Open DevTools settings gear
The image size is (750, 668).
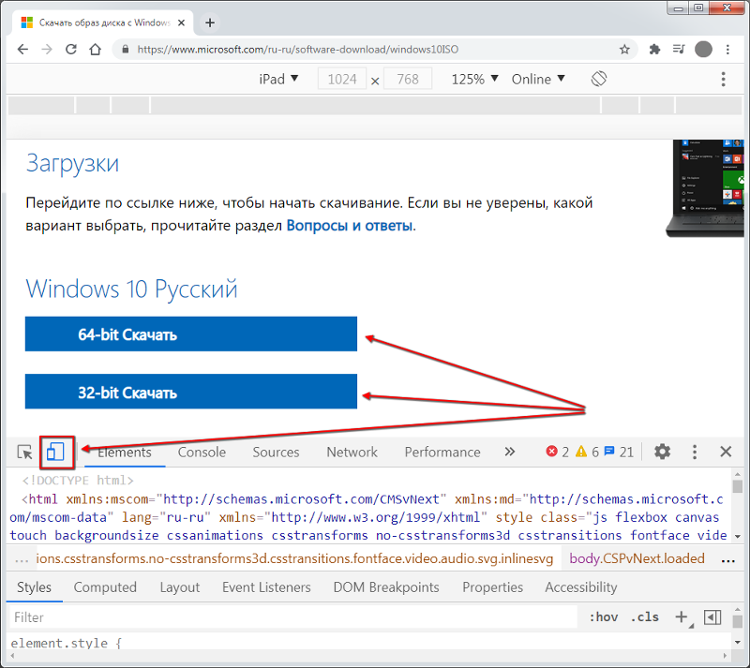pyautogui.click(x=662, y=452)
